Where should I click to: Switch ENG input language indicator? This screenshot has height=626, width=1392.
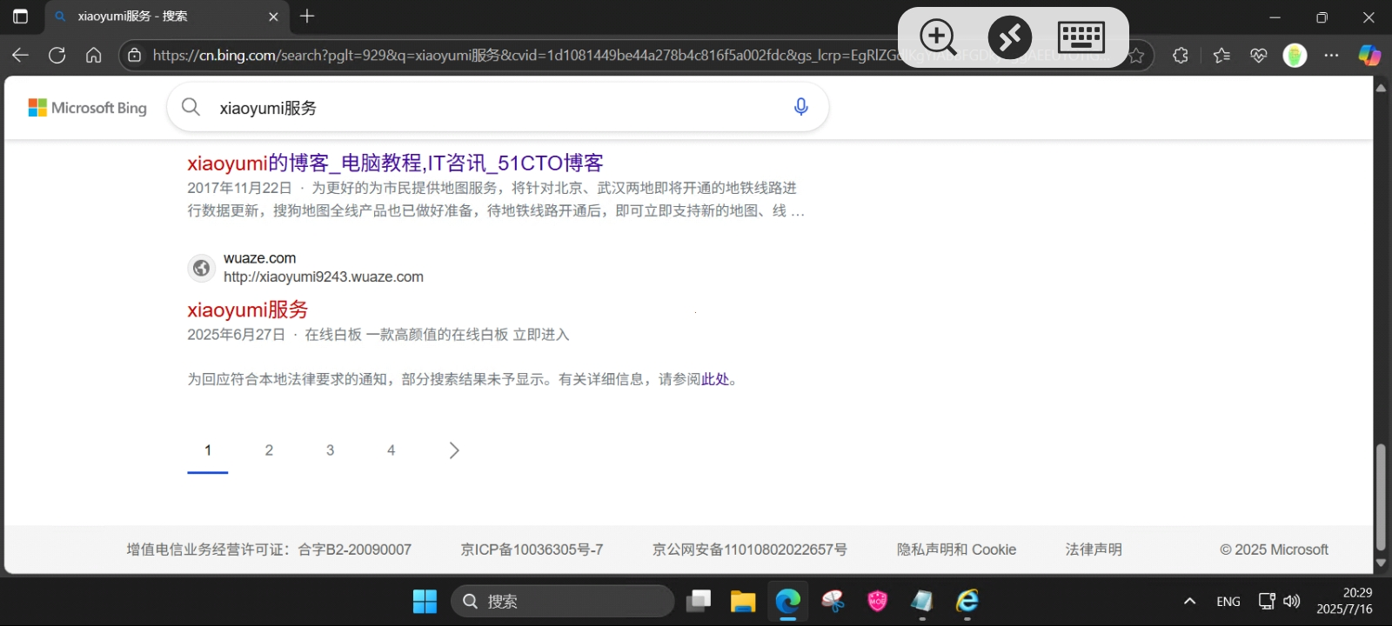point(1228,602)
